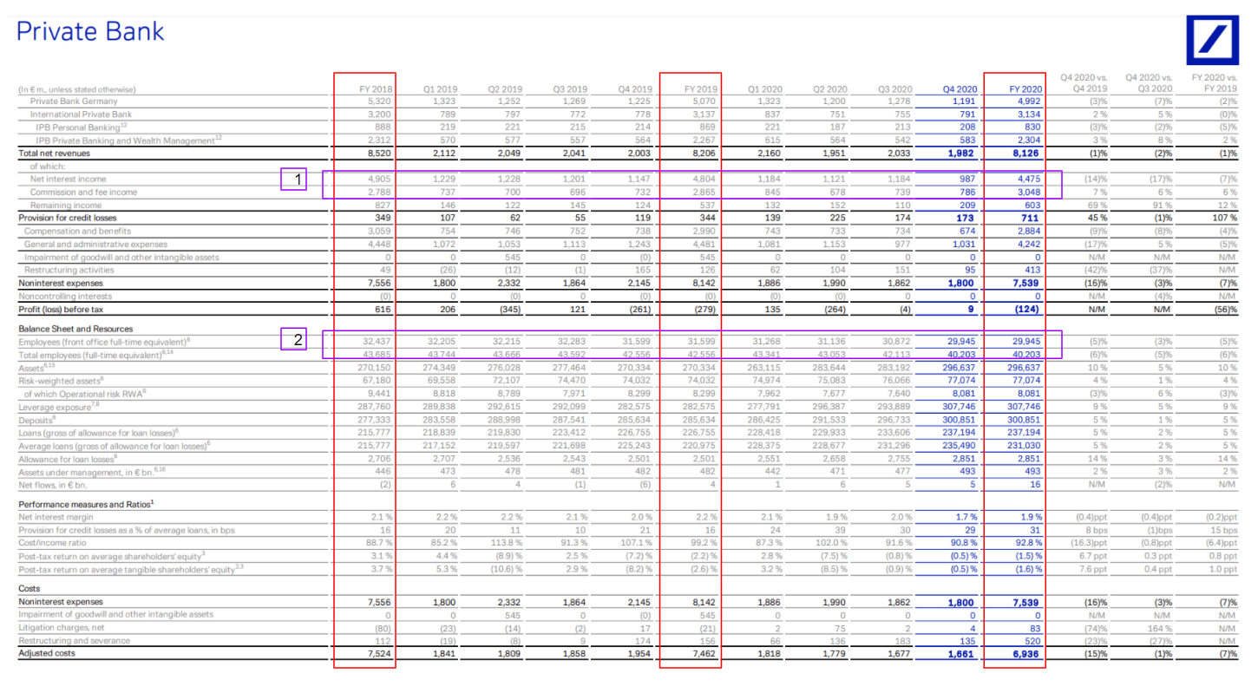Image resolution: width=1258 pixels, height=693 pixels.
Task: Click the '(In € m., unless stated otherwise)' note
Action: coord(77,89)
